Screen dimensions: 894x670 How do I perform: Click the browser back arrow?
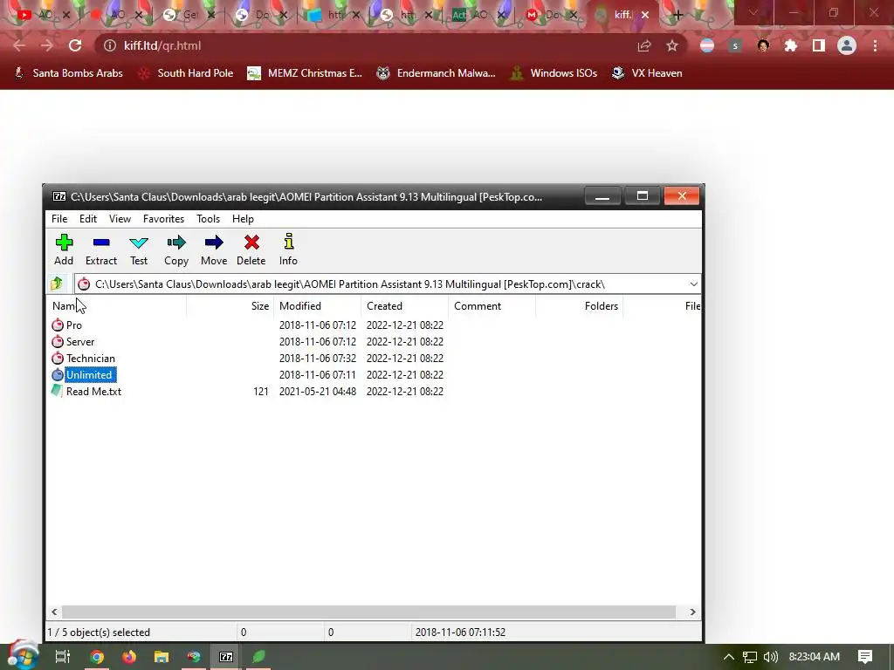(19, 45)
